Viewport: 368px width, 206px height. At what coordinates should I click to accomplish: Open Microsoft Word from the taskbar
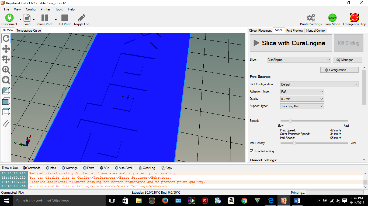(297, 201)
